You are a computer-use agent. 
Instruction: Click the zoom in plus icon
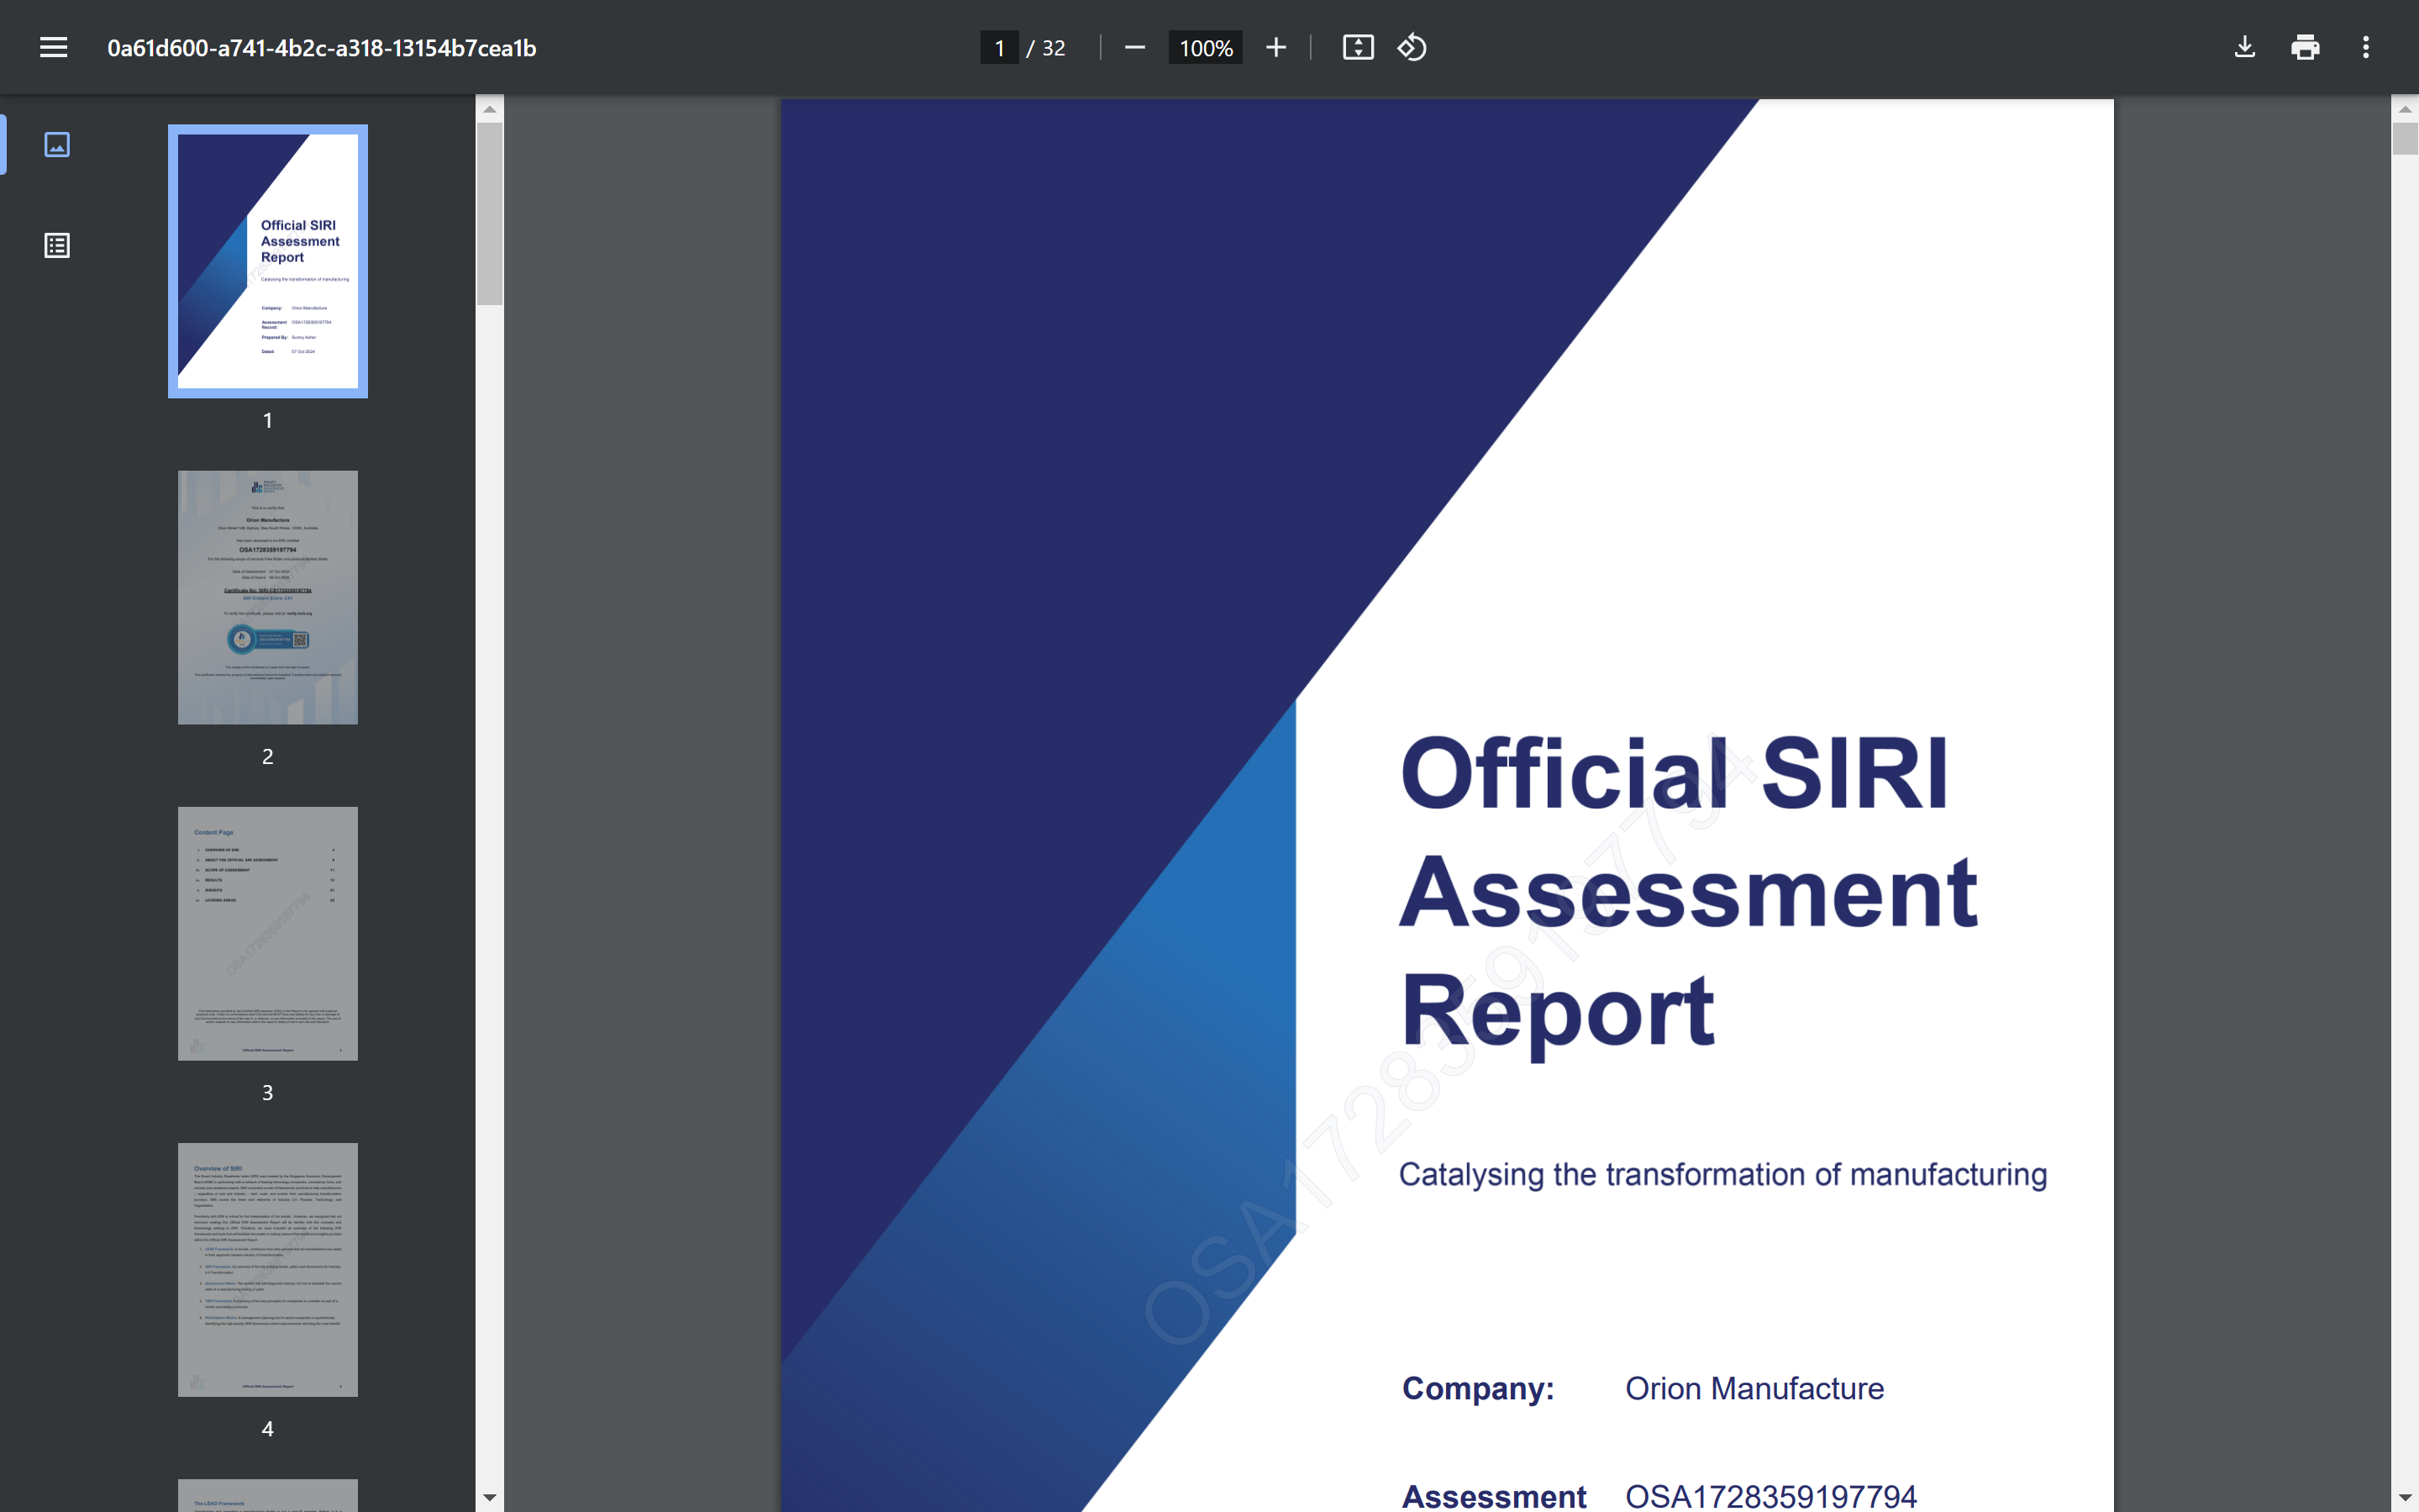pyautogui.click(x=1275, y=47)
